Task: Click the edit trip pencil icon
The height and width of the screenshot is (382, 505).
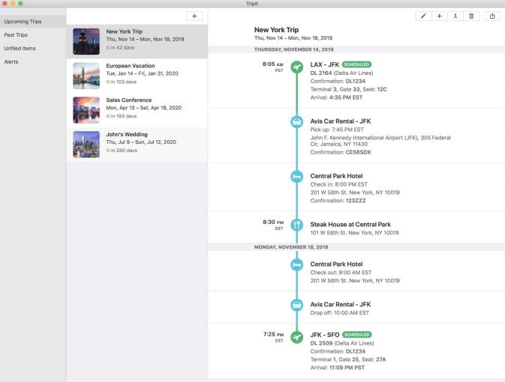Action: 423,16
